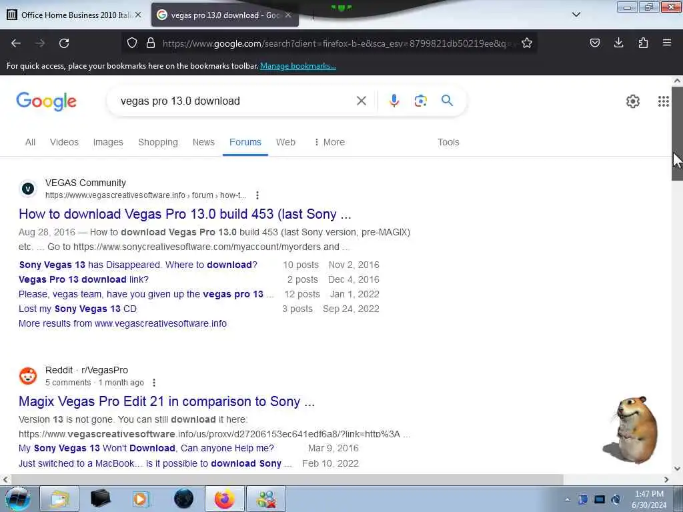Go back using the browser back arrow
This screenshot has height=512, width=683.
click(16, 43)
